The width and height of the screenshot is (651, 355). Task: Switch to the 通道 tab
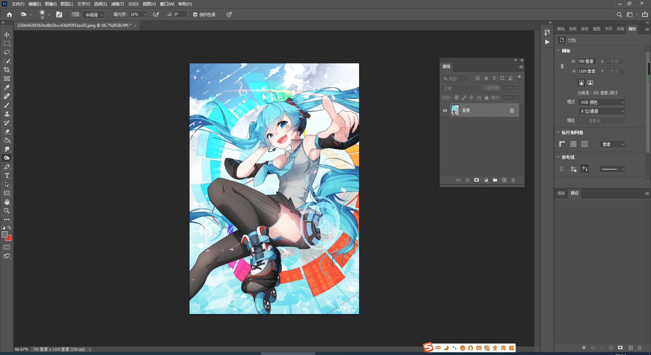(x=561, y=193)
